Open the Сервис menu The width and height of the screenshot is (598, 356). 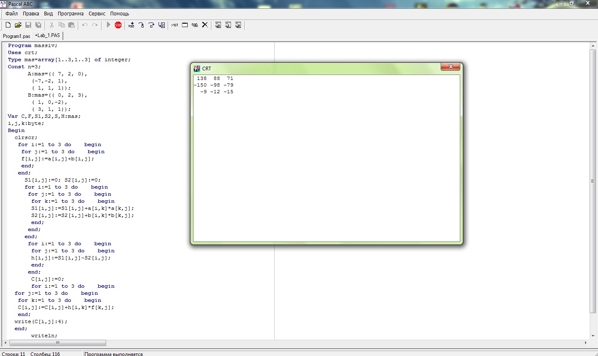pos(97,14)
